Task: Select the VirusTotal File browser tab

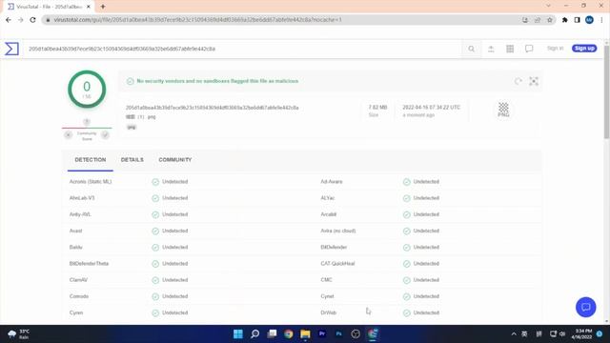Action: [49, 7]
